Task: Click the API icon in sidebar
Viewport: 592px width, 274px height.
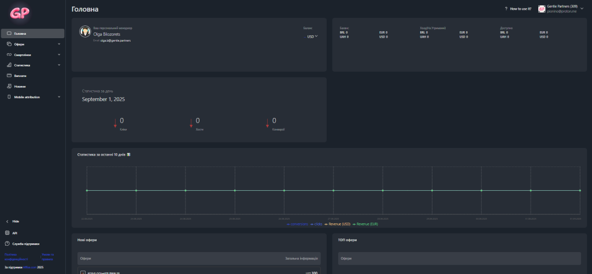Action: [8, 233]
